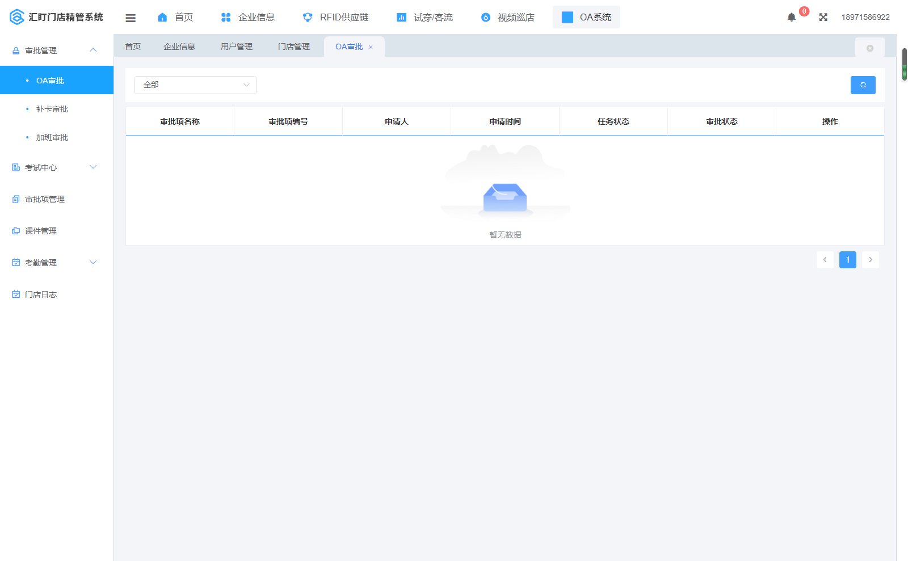Screen dimensions: 908x561
Task: Expand the 考试中心 menu chevron
Action: click(x=93, y=167)
